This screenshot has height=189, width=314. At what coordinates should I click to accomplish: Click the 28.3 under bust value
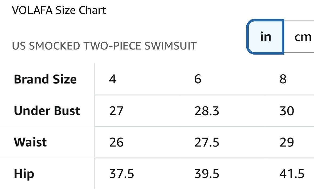(207, 111)
